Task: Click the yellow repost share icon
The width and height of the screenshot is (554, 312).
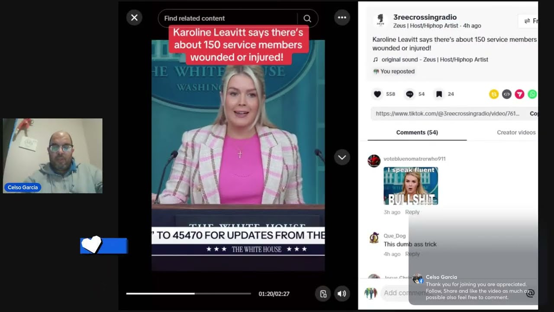Action: 494,94
